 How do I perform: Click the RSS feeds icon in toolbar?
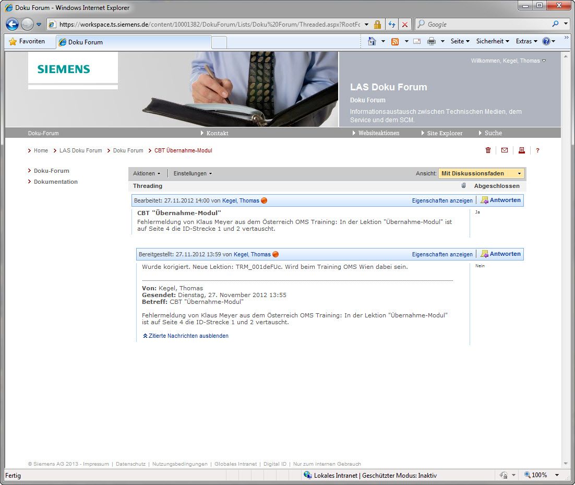click(x=395, y=41)
